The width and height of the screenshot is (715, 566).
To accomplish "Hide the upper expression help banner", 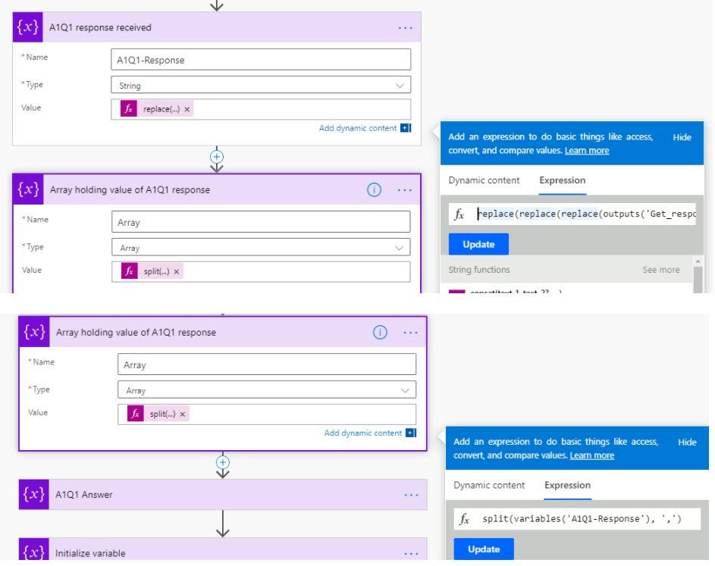I will point(682,137).
